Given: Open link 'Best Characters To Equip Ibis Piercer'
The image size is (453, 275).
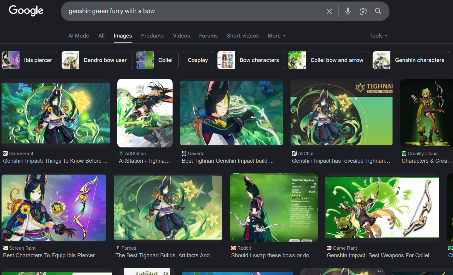Looking at the screenshot, I should click(52, 255).
